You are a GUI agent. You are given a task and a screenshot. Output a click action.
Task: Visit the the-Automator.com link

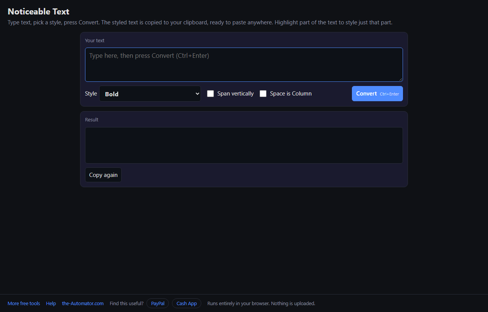(83, 303)
